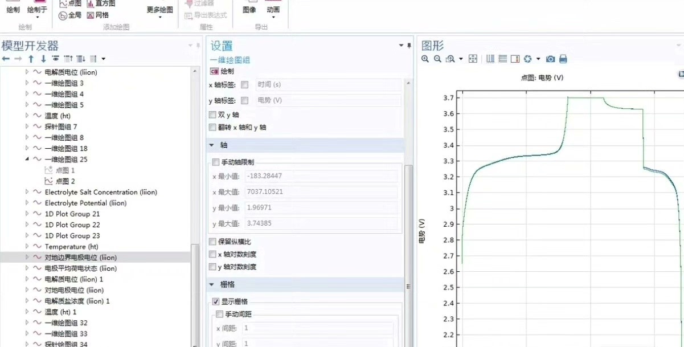The height and width of the screenshot is (347, 684).
Task: Click the back arrow in Model Developer toolbar
Action: click(5, 58)
